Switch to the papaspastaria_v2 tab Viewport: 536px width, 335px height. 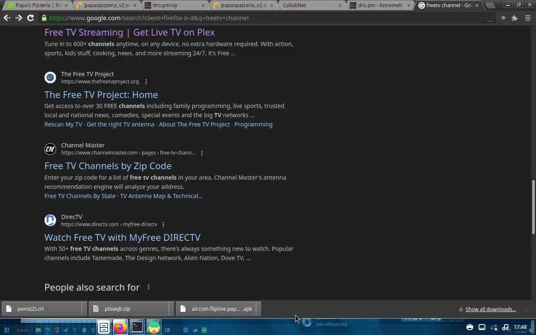244,5
